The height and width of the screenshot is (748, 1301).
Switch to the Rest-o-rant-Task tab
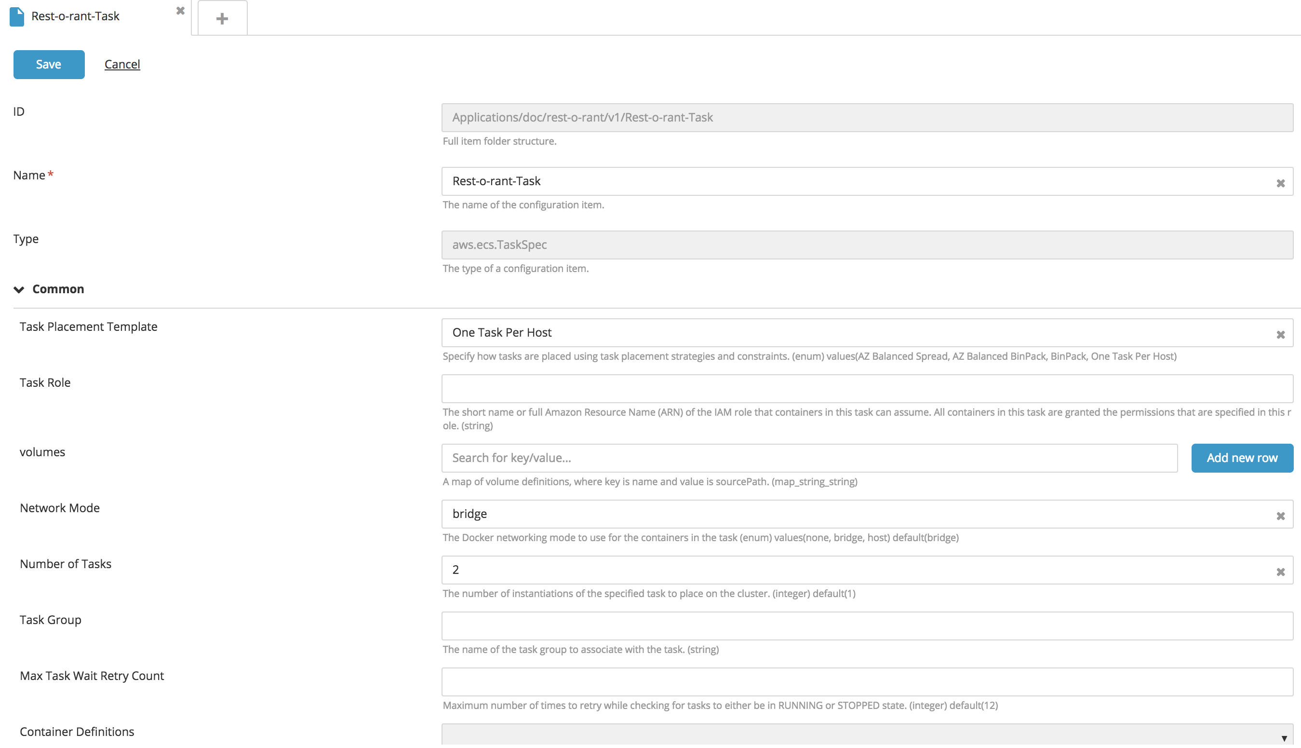pos(76,16)
